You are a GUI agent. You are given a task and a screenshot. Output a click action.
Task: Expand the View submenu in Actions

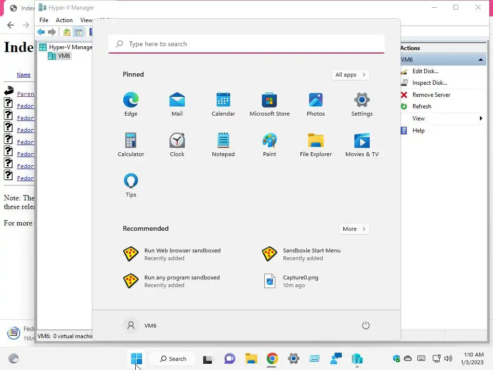[442, 119]
